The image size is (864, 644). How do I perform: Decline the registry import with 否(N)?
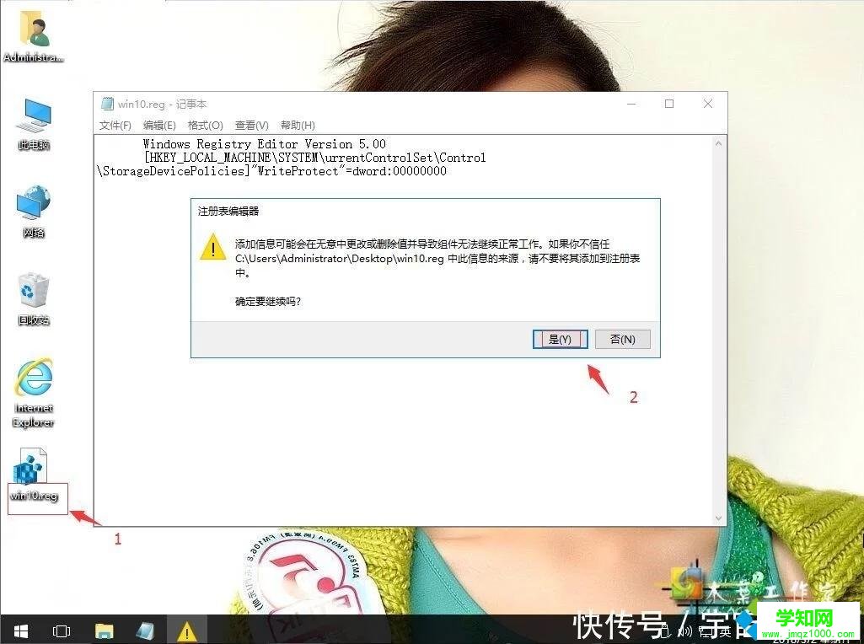click(622, 339)
